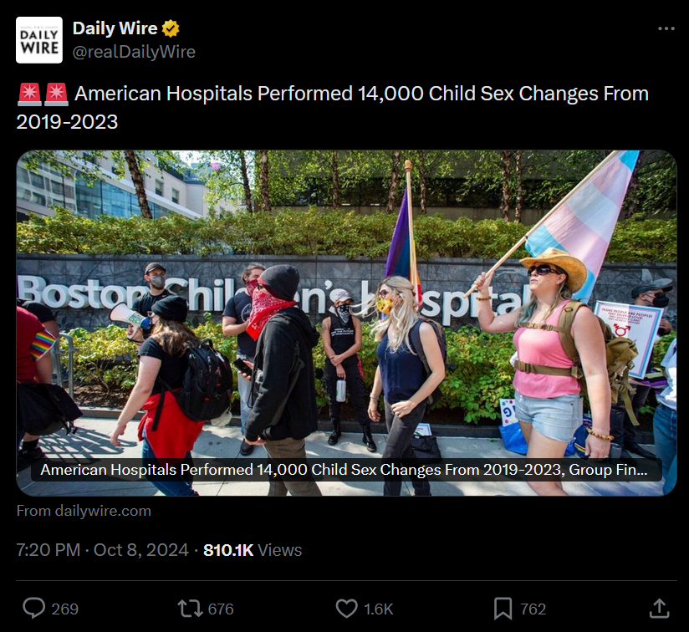Viewport: 689px width, 632px height.
Task: Follow the 'From dailywire.com' link
Action: [x=84, y=511]
